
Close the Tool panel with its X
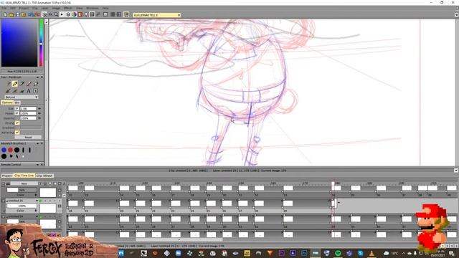pyautogui.click(x=42, y=77)
